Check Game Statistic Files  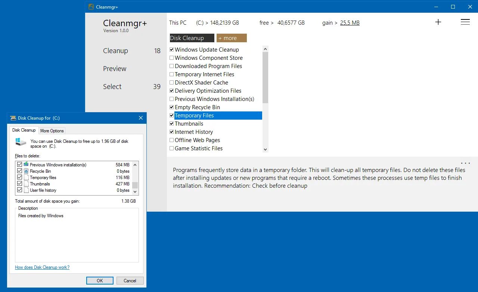(x=172, y=148)
